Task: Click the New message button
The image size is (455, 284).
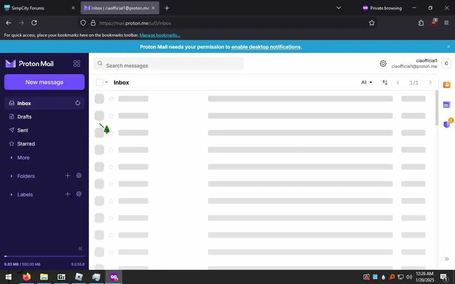Action: (x=44, y=82)
